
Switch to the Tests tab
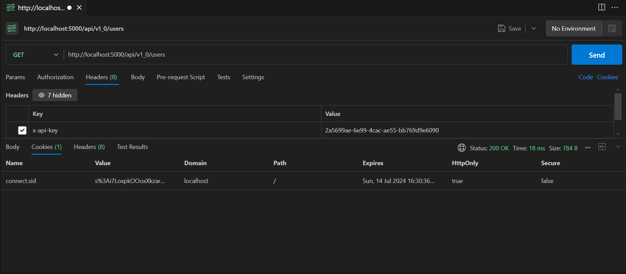[x=224, y=77]
